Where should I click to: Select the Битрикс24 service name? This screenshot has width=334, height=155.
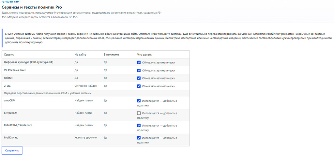(11, 113)
